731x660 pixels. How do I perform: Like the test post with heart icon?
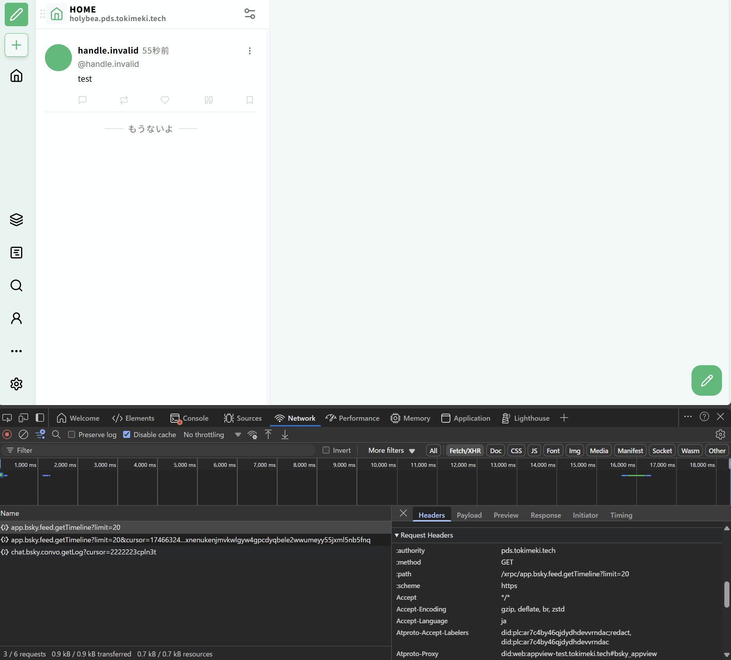tap(165, 100)
